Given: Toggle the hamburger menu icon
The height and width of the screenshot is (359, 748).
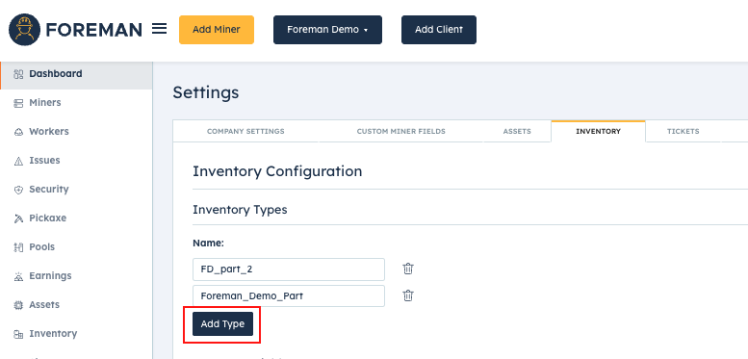Looking at the screenshot, I should [160, 29].
